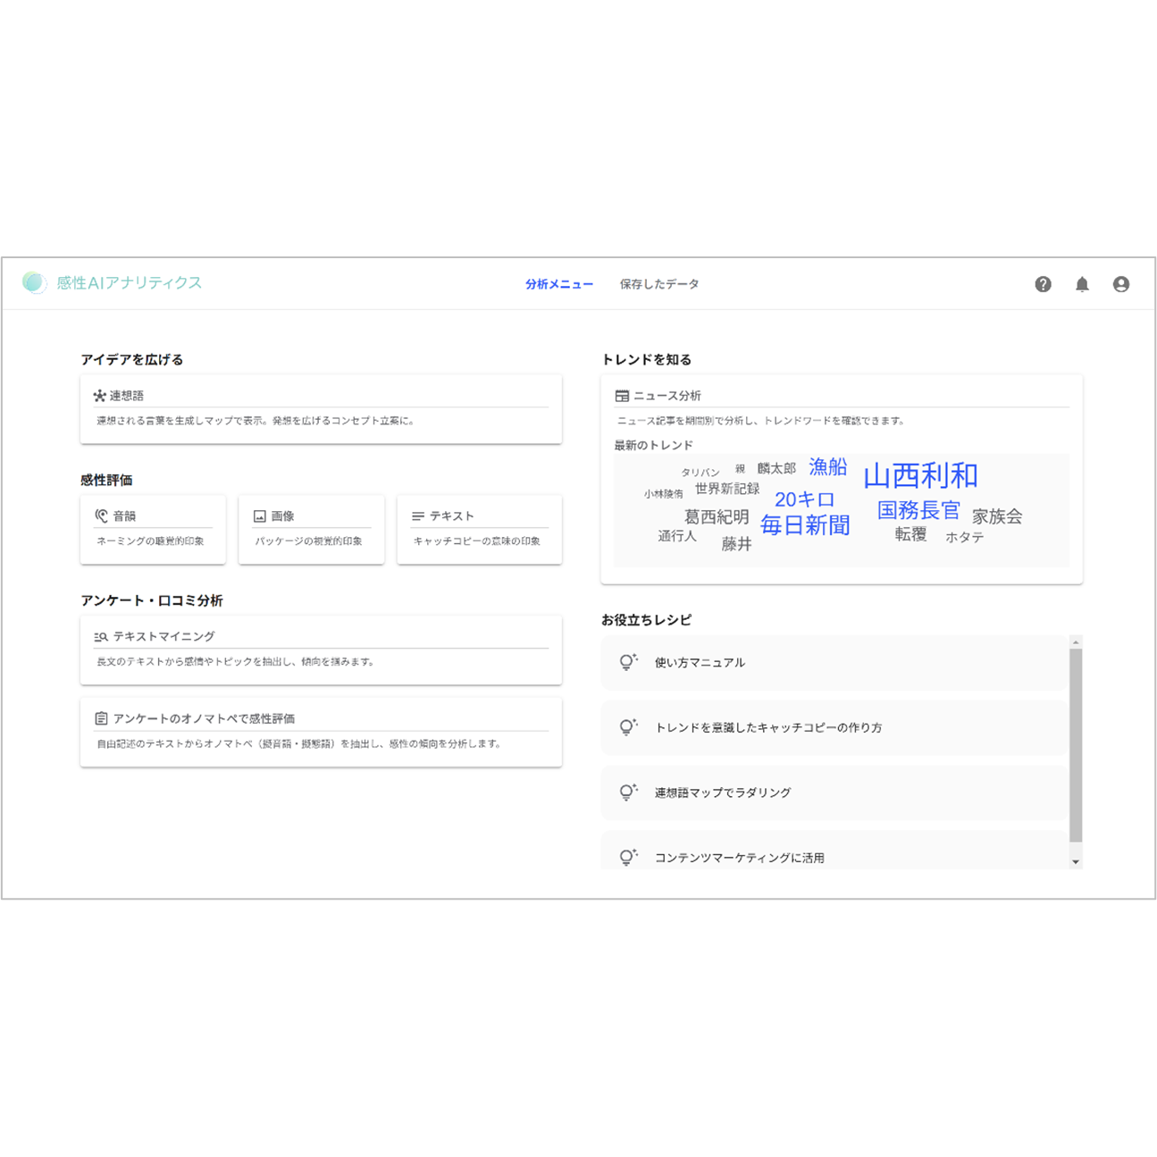Open the user account icon
The image size is (1157, 1157).
pos(1120,284)
